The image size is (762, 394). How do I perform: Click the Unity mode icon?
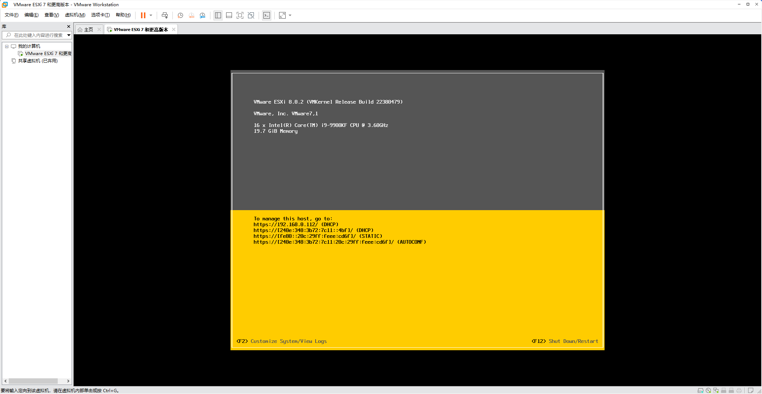[x=251, y=15]
